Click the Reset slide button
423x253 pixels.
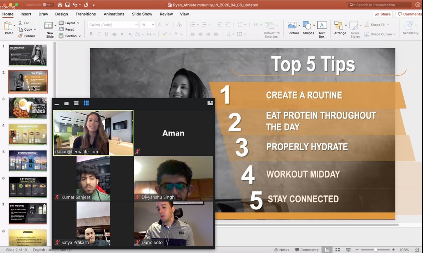[x=67, y=30]
